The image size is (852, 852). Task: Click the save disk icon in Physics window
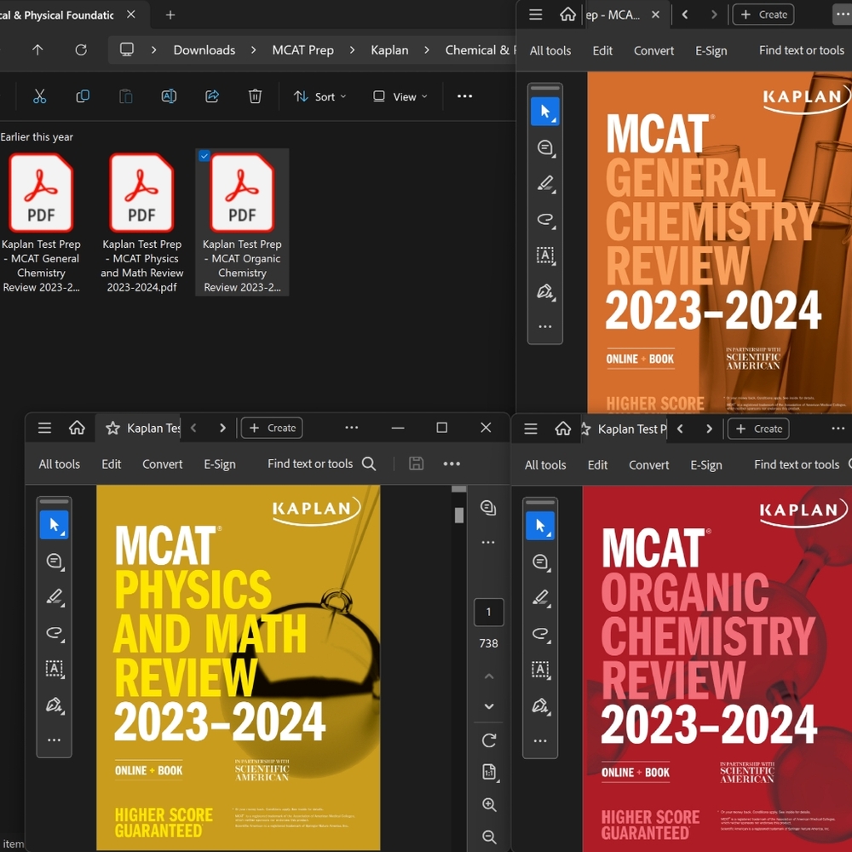pyautogui.click(x=417, y=463)
